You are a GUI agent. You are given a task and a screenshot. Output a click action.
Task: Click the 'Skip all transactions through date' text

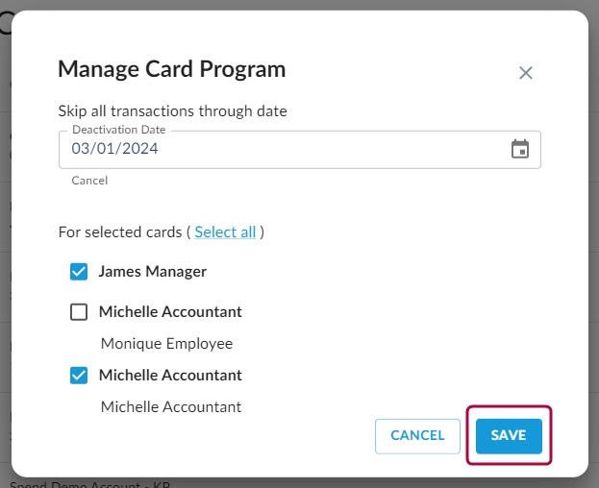pos(172,111)
